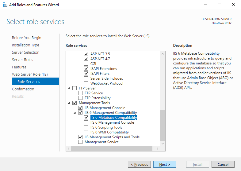Open the Features step
This screenshot has height=171, width=241.
click(19, 67)
